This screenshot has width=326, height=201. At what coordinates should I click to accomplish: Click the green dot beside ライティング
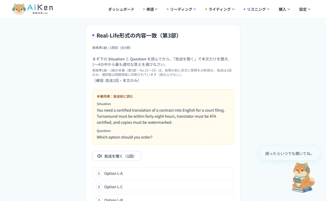(206, 9)
